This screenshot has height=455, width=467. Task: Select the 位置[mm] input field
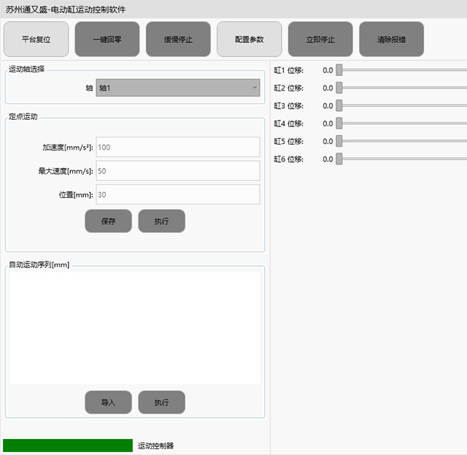point(177,194)
